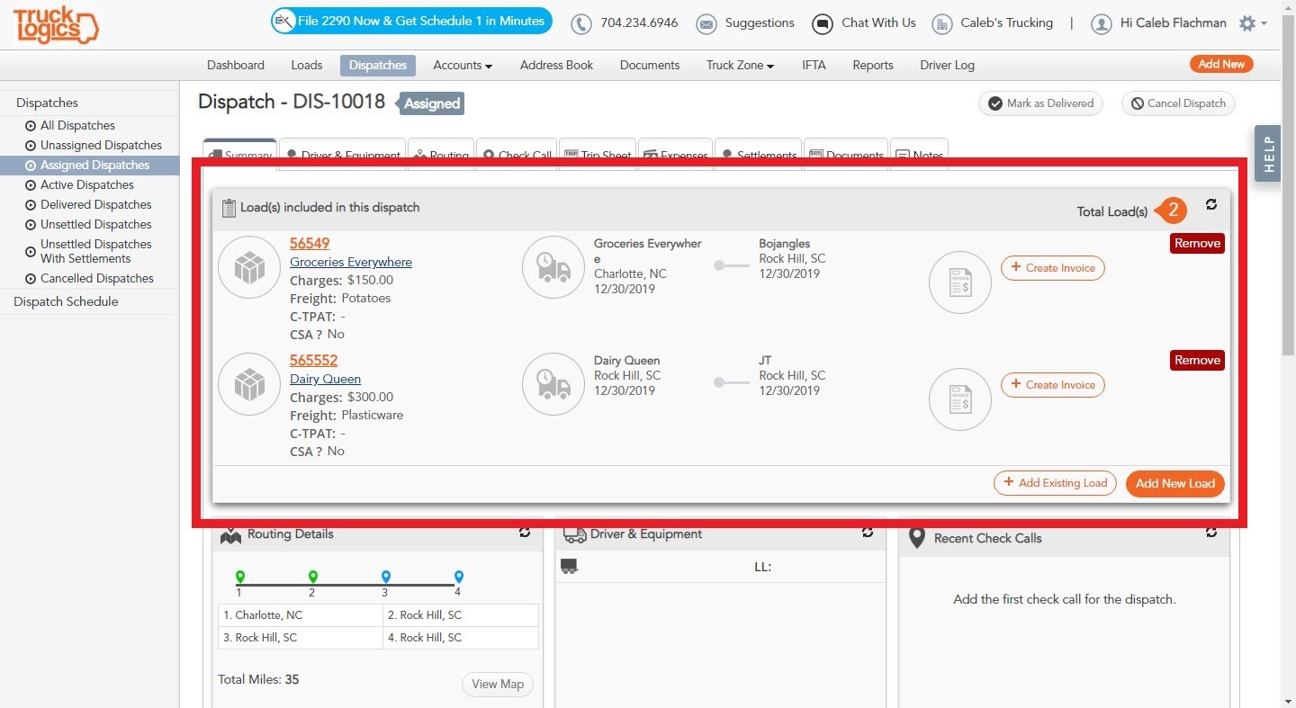The width and height of the screenshot is (1296, 708).
Task: Click route stop pin 4 on the routing line
Action: pyautogui.click(x=458, y=577)
